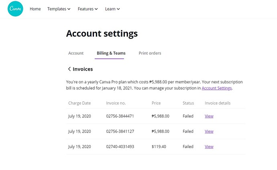
Task: Click the Invoice no. column header
Action: point(116,103)
